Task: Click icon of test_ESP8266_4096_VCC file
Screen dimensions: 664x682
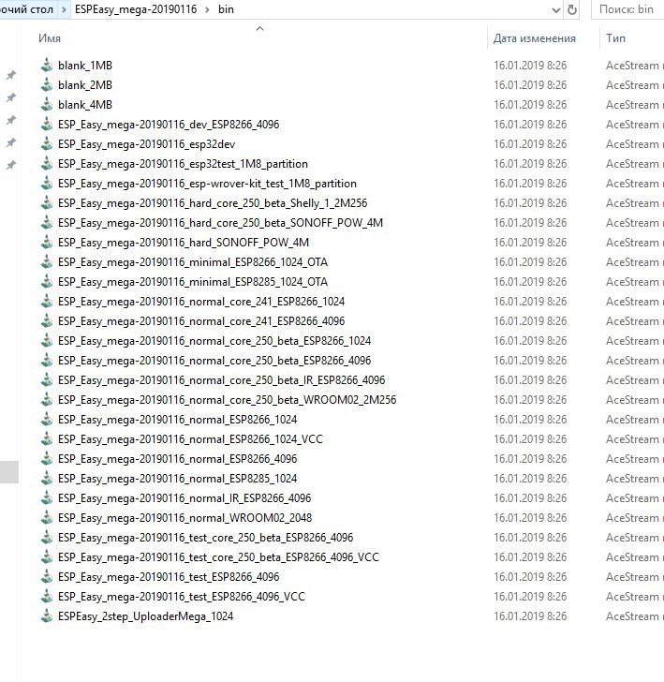Action: (x=47, y=597)
